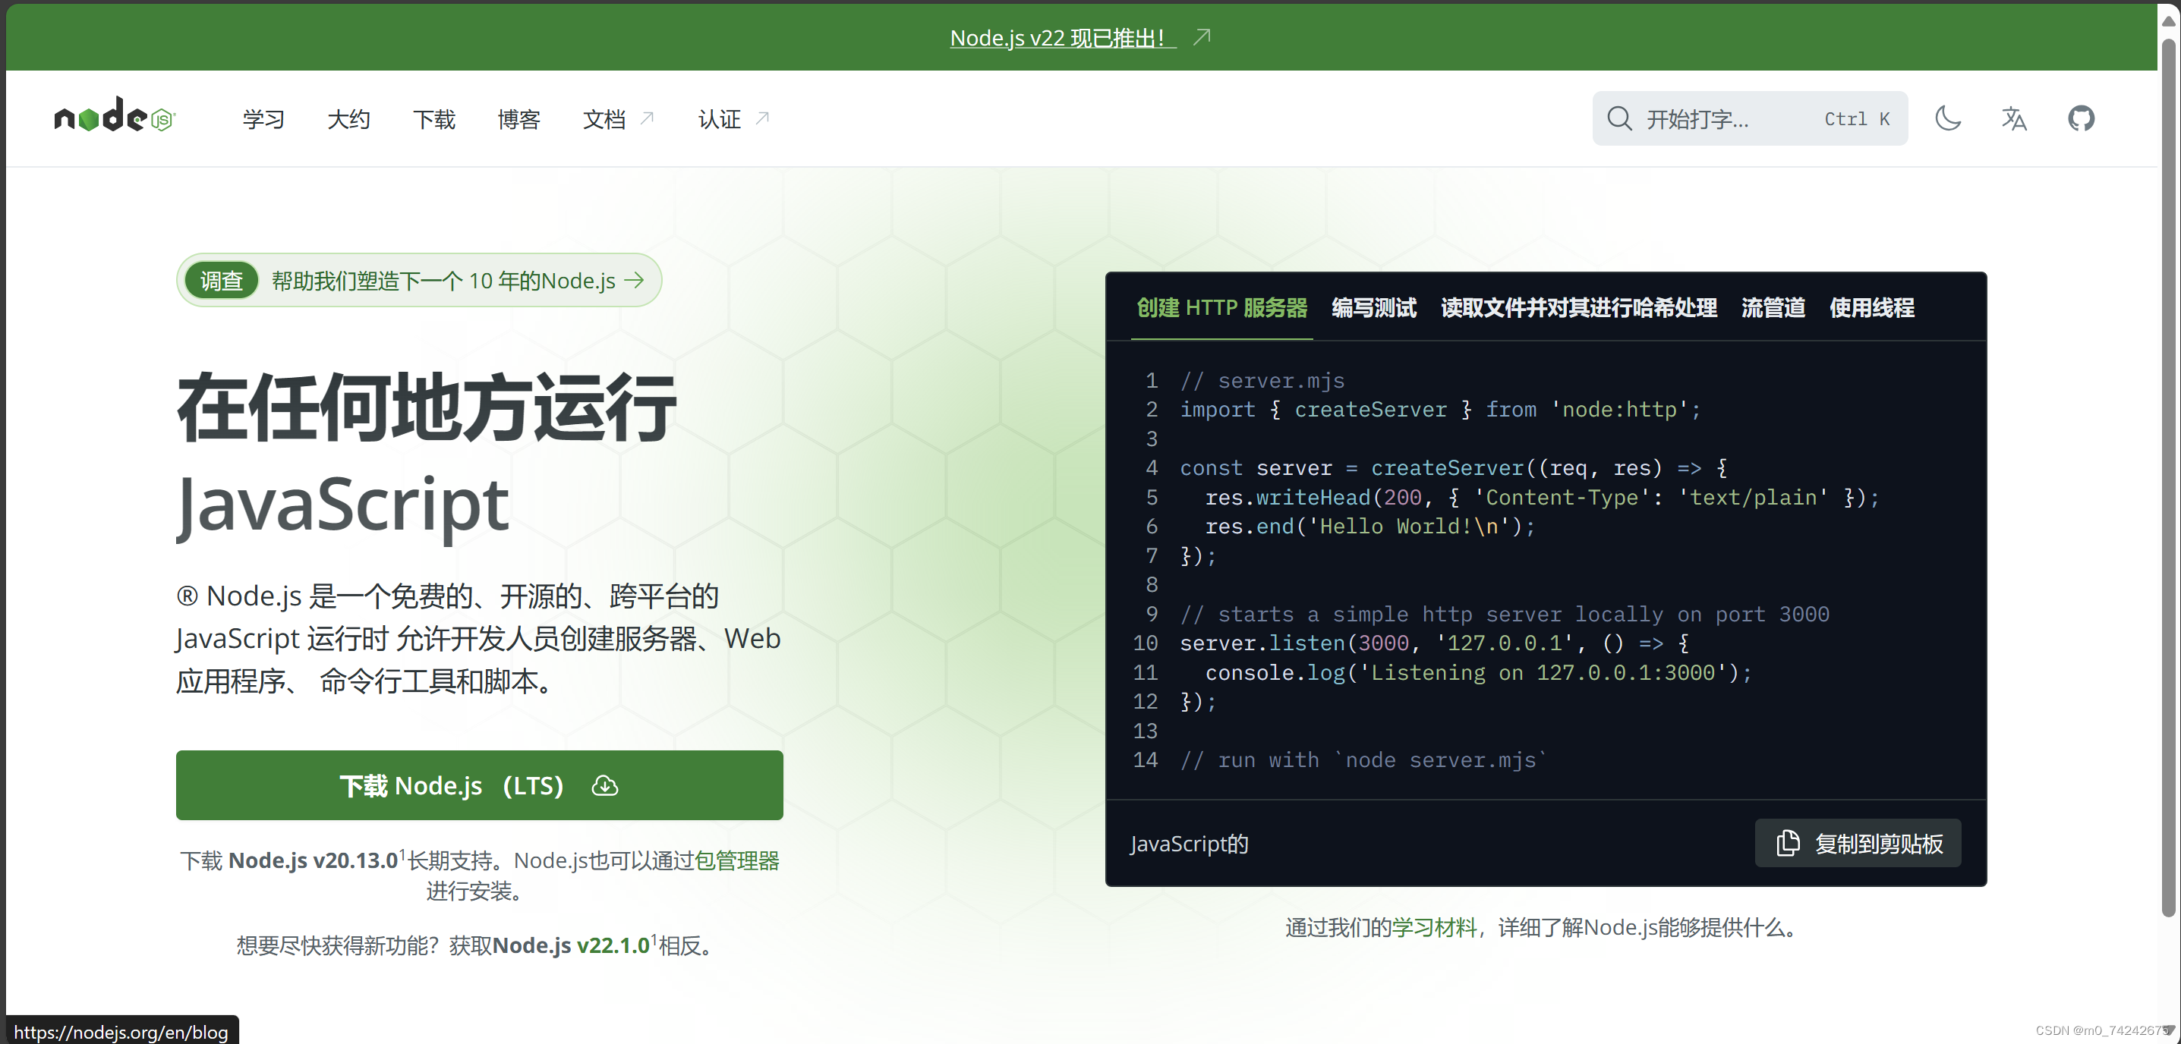The width and height of the screenshot is (2181, 1044).
Task: Open the 博客 navigation menu item
Action: coord(519,119)
